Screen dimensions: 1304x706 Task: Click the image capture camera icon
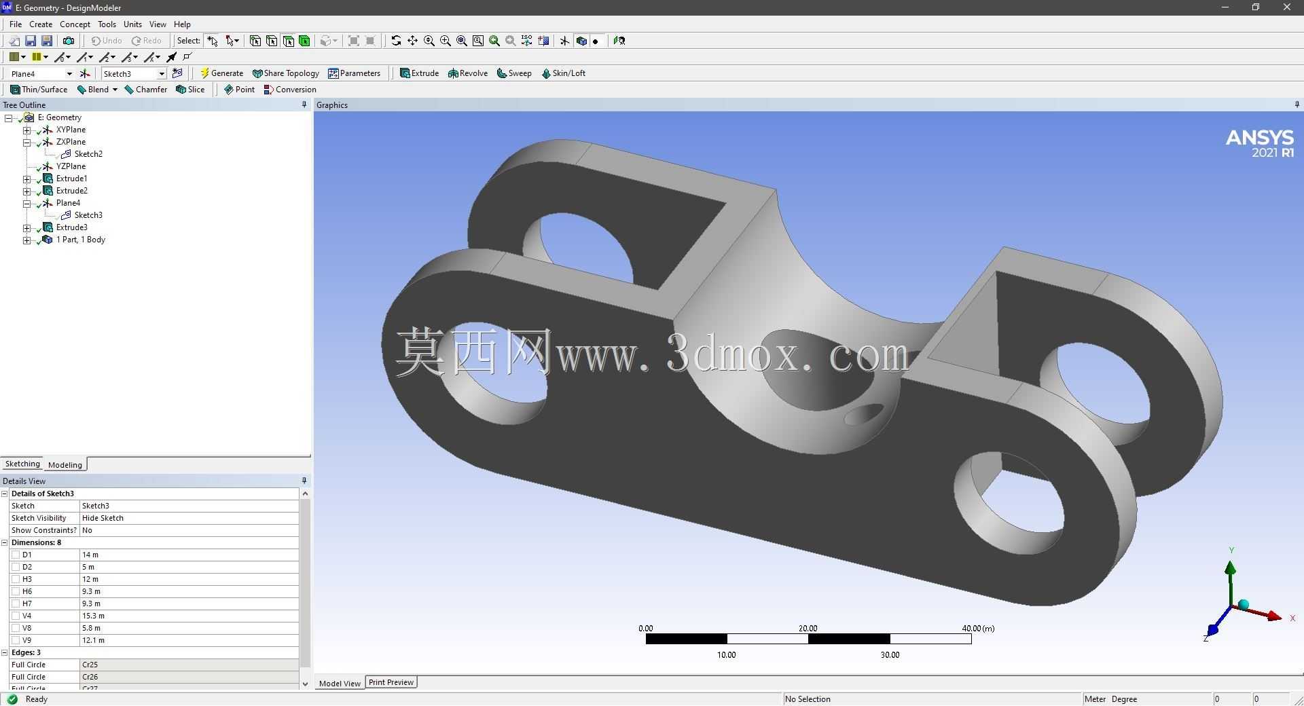pos(68,41)
